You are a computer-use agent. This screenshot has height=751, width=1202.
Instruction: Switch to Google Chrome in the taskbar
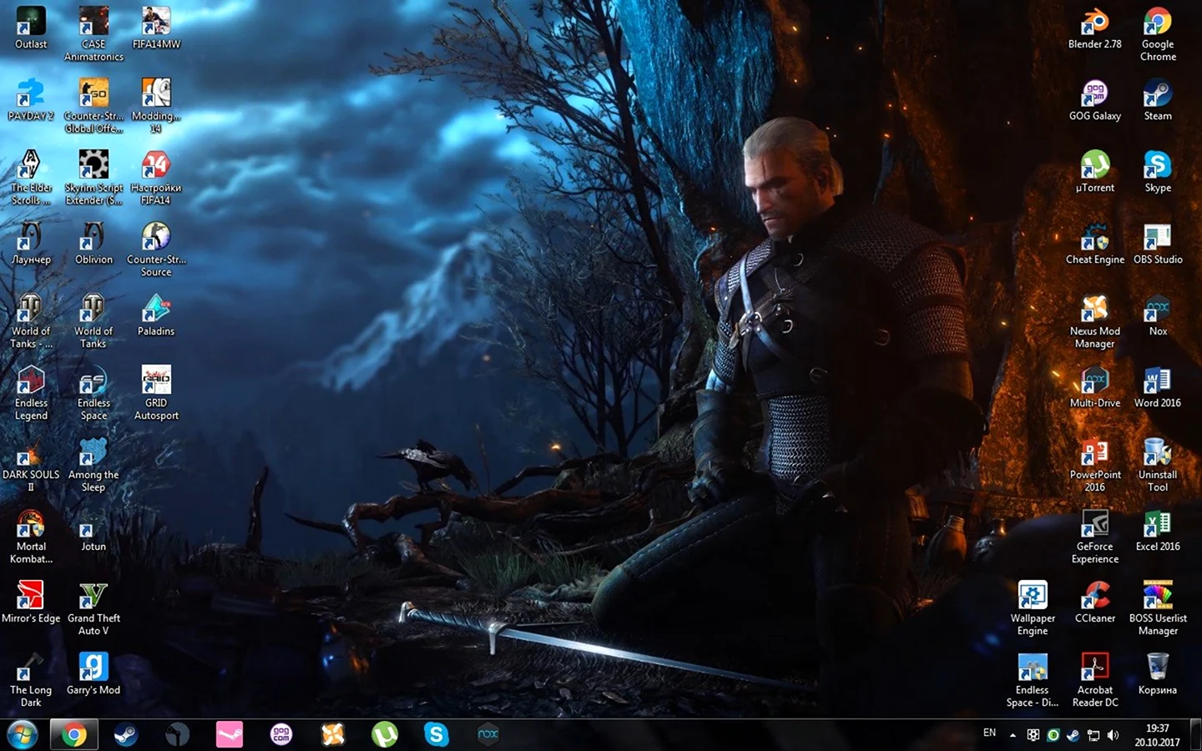(73, 734)
